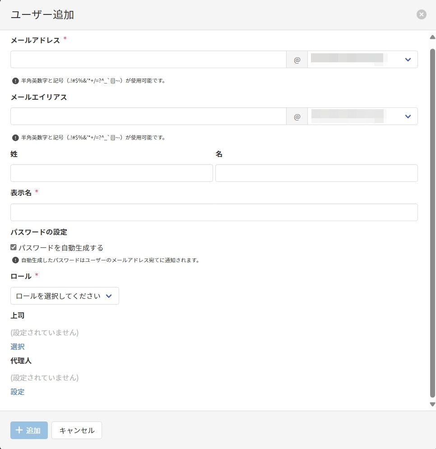
Task: Close the ユーザー追加 dialog with X icon
Action: point(422,15)
